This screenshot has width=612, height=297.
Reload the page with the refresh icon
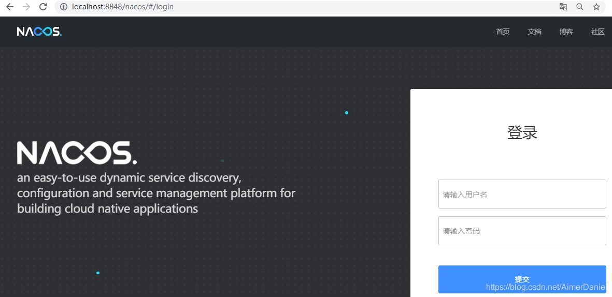coord(44,7)
